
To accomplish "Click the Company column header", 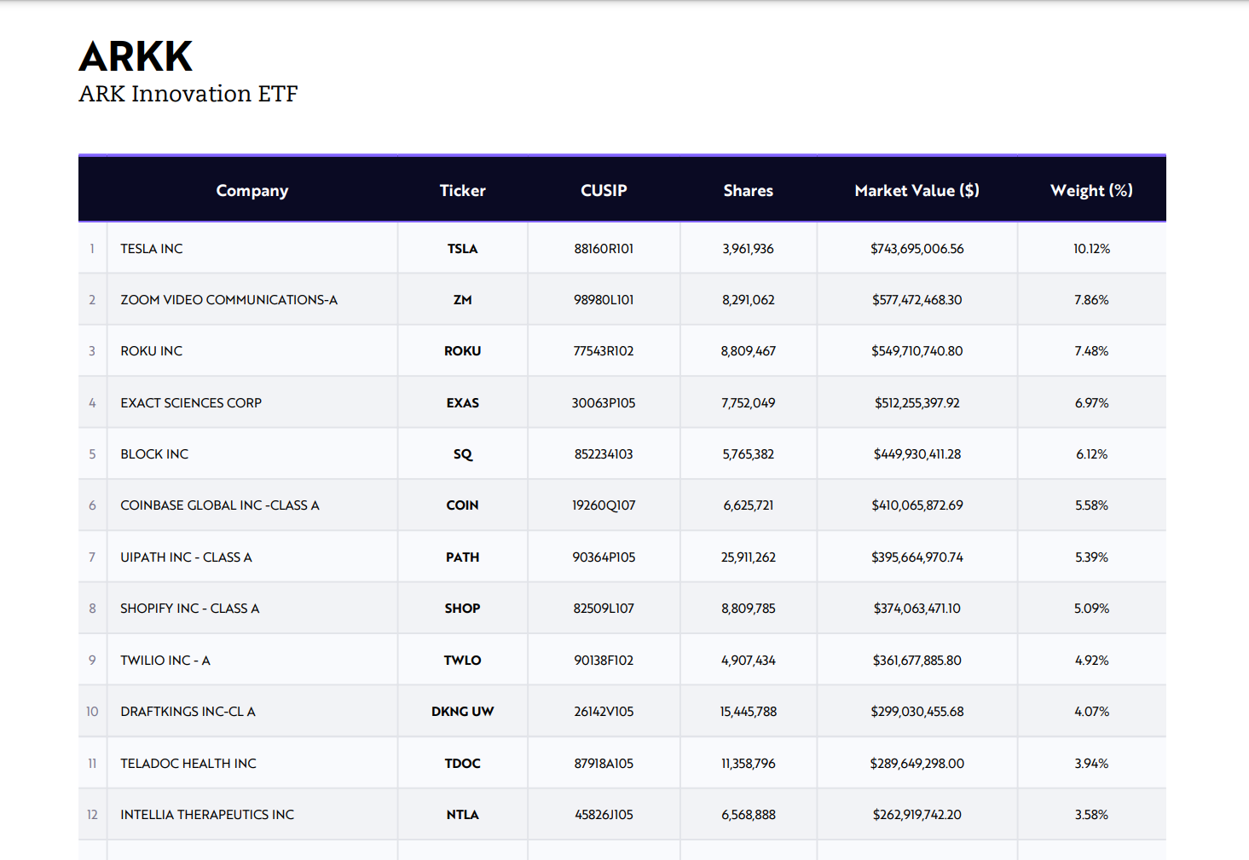I will [252, 191].
